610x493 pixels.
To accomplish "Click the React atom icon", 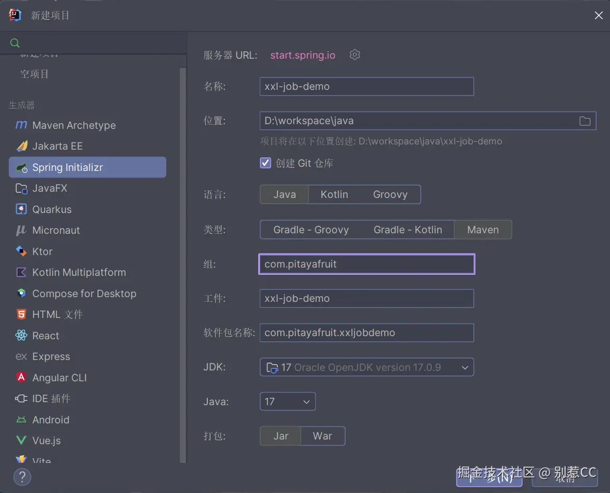I will 21,335.
